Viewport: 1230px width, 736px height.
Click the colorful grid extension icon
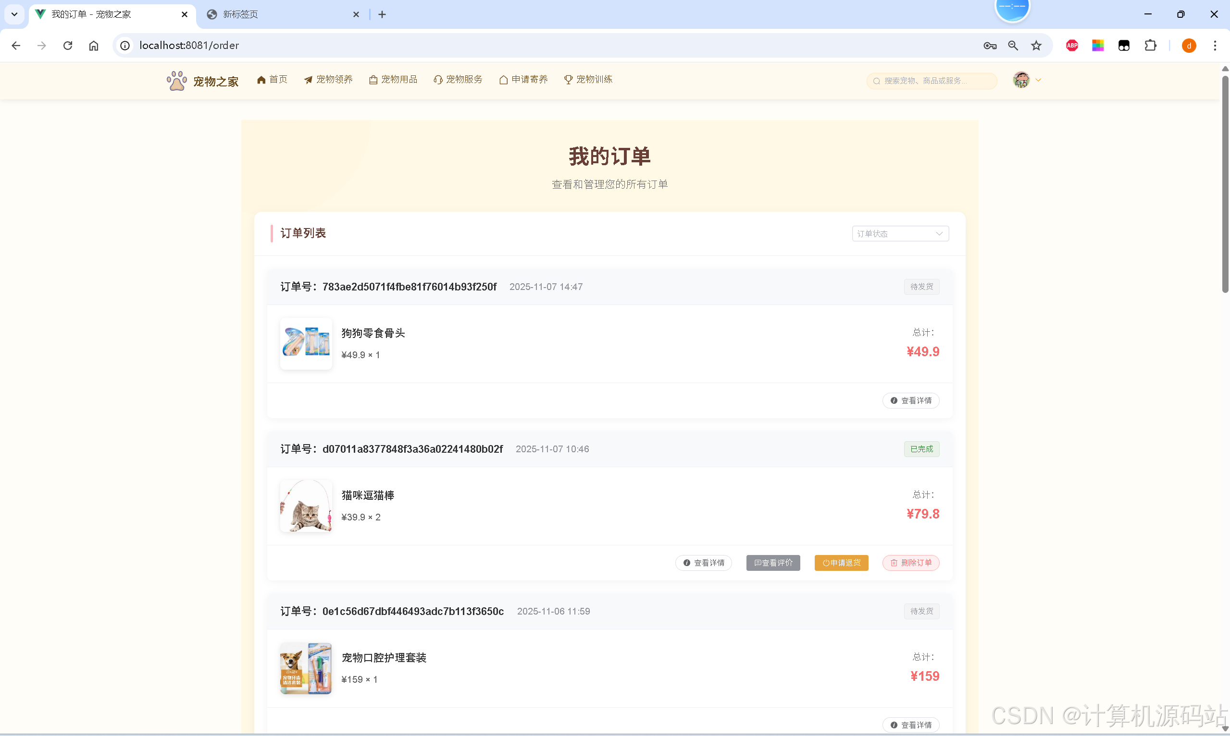click(1098, 46)
